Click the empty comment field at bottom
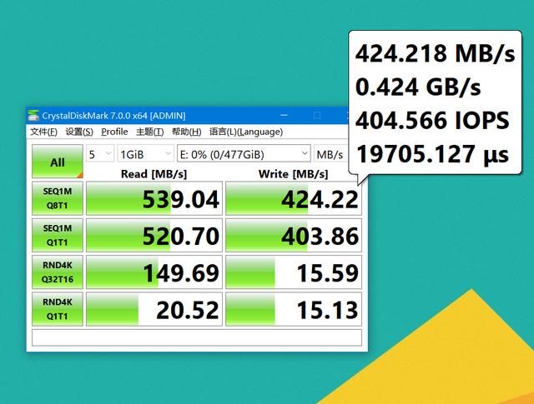This screenshot has width=534, height=404. click(197, 337)
